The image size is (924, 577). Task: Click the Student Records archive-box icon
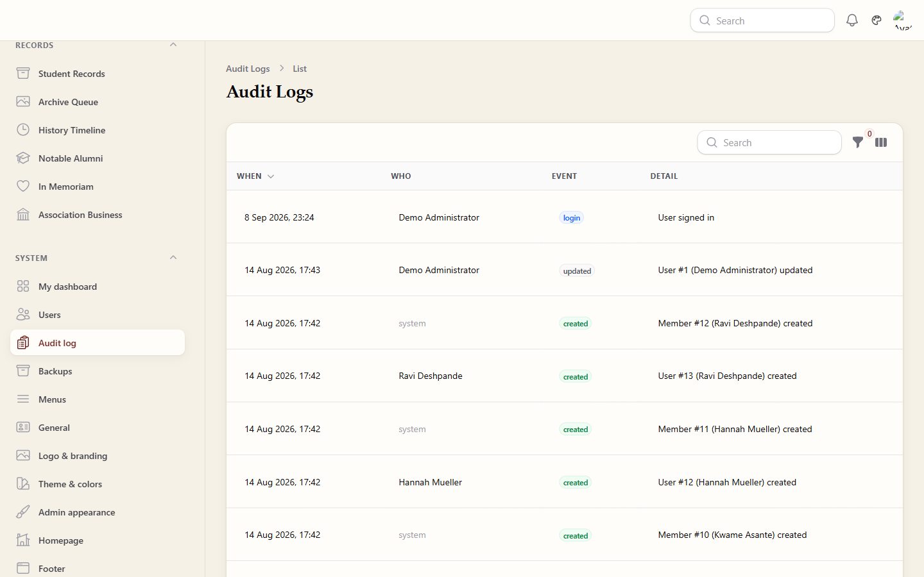(23, 73)
